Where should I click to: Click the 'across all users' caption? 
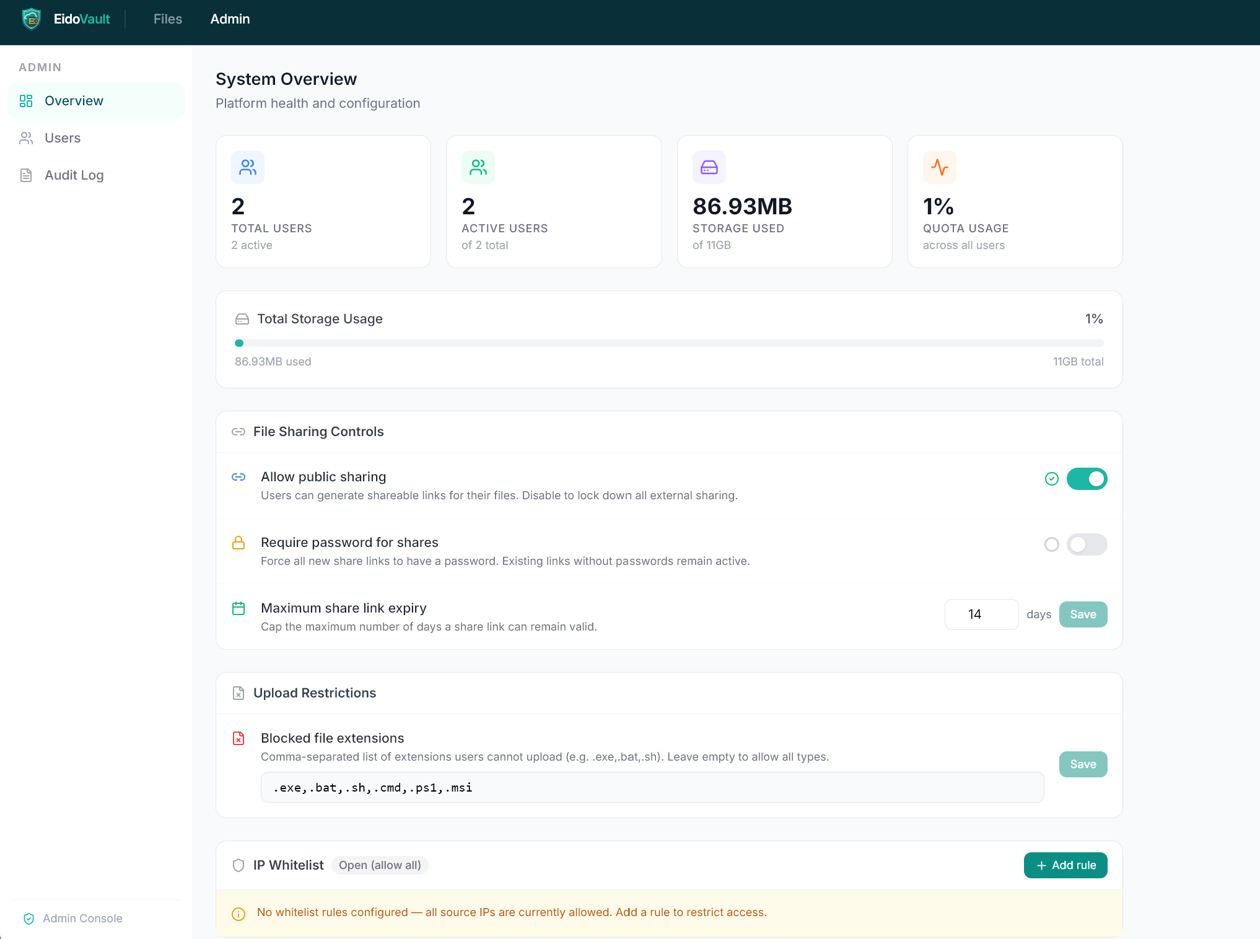pos(964,245)
